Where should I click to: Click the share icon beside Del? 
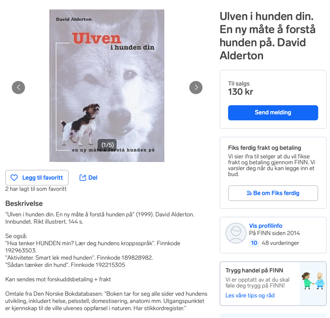tap(83, 178)
